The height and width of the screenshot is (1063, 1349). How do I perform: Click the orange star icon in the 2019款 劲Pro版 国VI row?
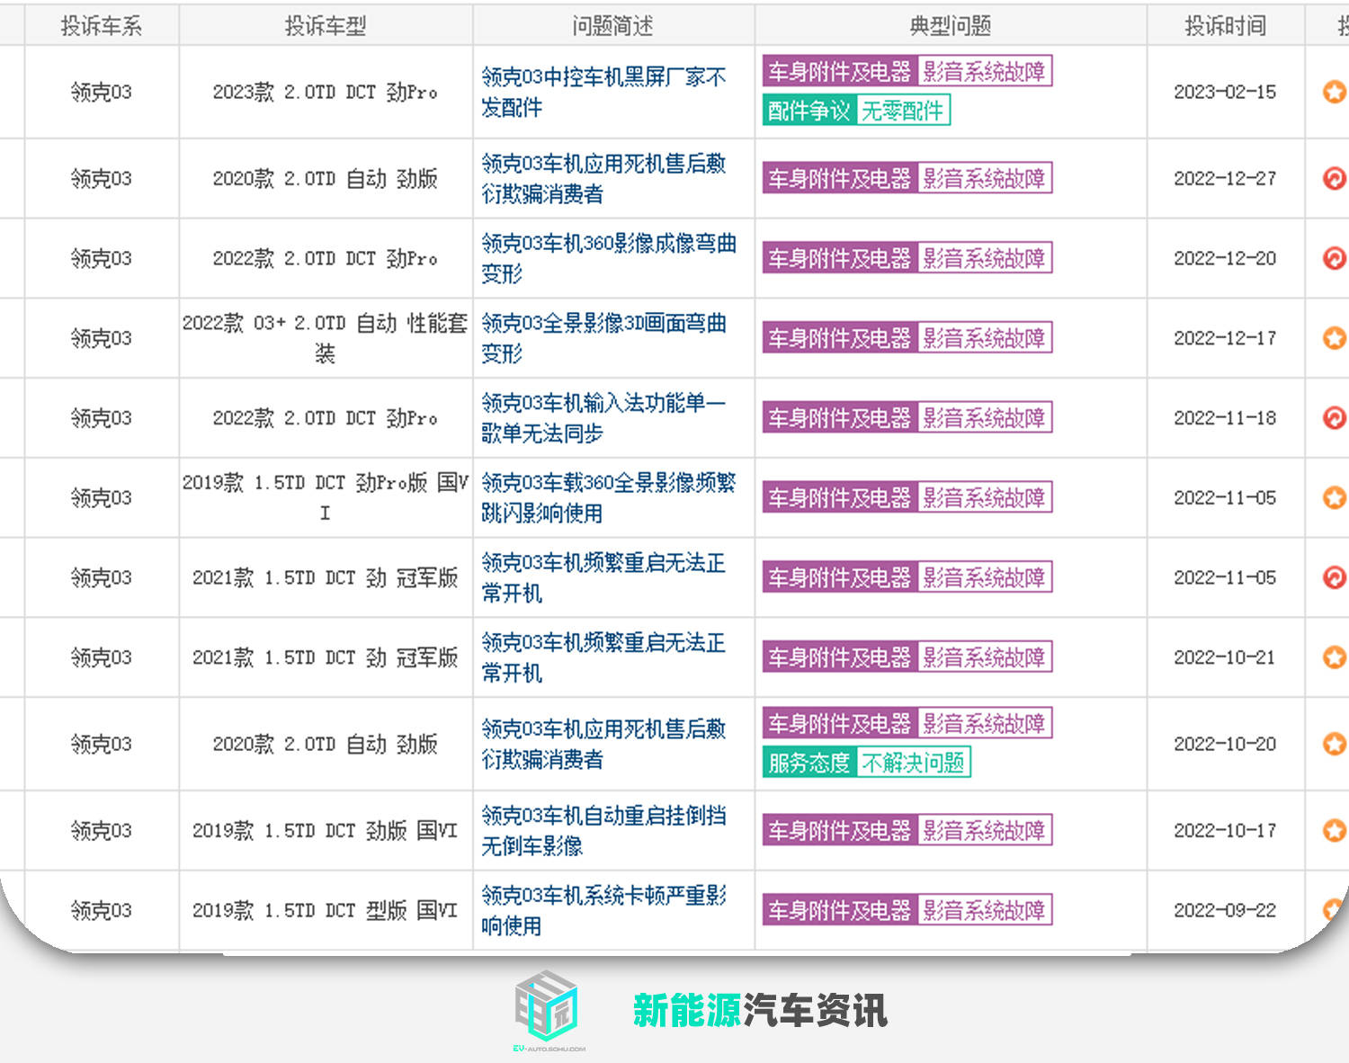(1335, 497)
